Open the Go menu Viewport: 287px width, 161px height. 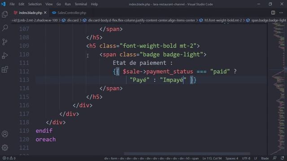click(x=59, y=4)
